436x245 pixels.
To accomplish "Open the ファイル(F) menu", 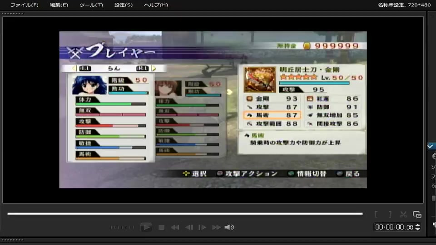I will [x=24, y=5].
